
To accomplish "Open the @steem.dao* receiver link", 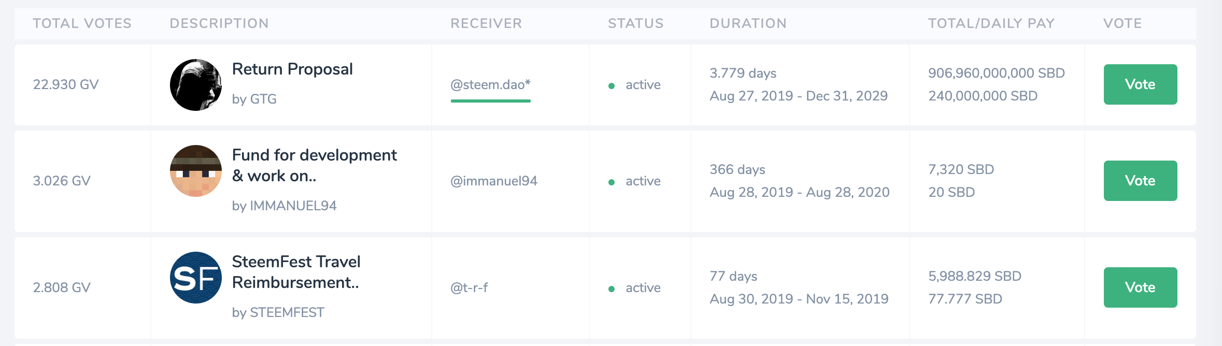I will coord(490,84).
